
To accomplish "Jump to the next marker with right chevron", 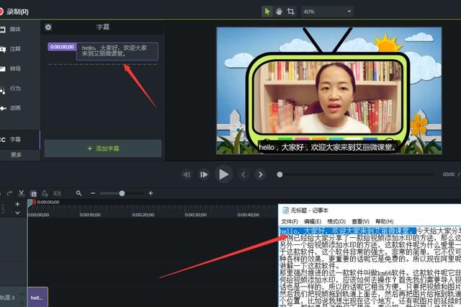I will point(260,174).
